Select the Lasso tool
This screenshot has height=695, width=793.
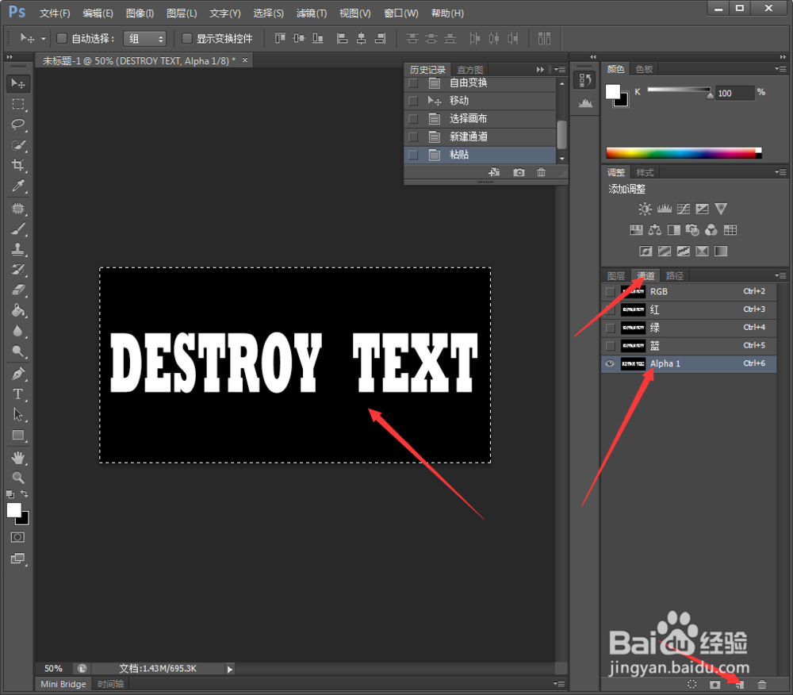click(x=18, y=125)
